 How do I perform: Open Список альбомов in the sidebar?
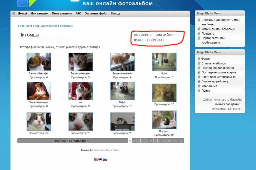point(213,63)
